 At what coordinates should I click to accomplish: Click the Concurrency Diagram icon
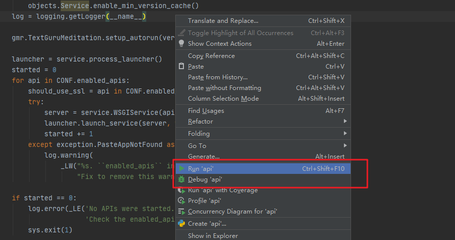click(x=181, y=212)
